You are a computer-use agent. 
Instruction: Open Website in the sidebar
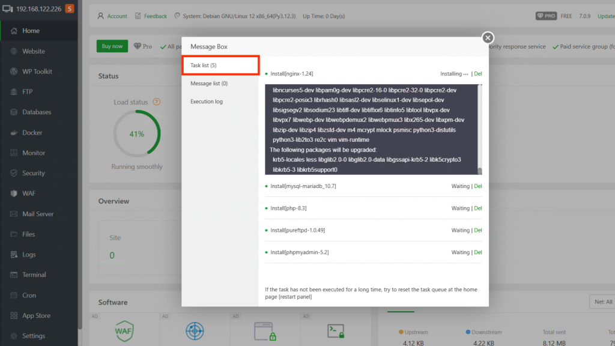(x=33, y=51)
